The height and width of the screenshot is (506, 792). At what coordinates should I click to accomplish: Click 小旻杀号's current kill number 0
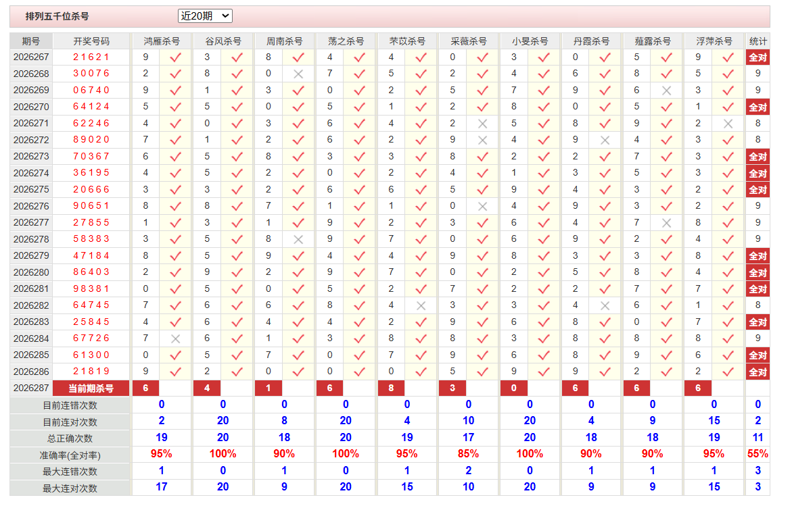(x=514, y=388)
